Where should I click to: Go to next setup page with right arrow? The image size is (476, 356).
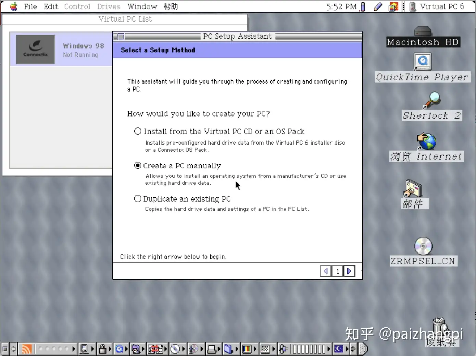pos(349,271)
